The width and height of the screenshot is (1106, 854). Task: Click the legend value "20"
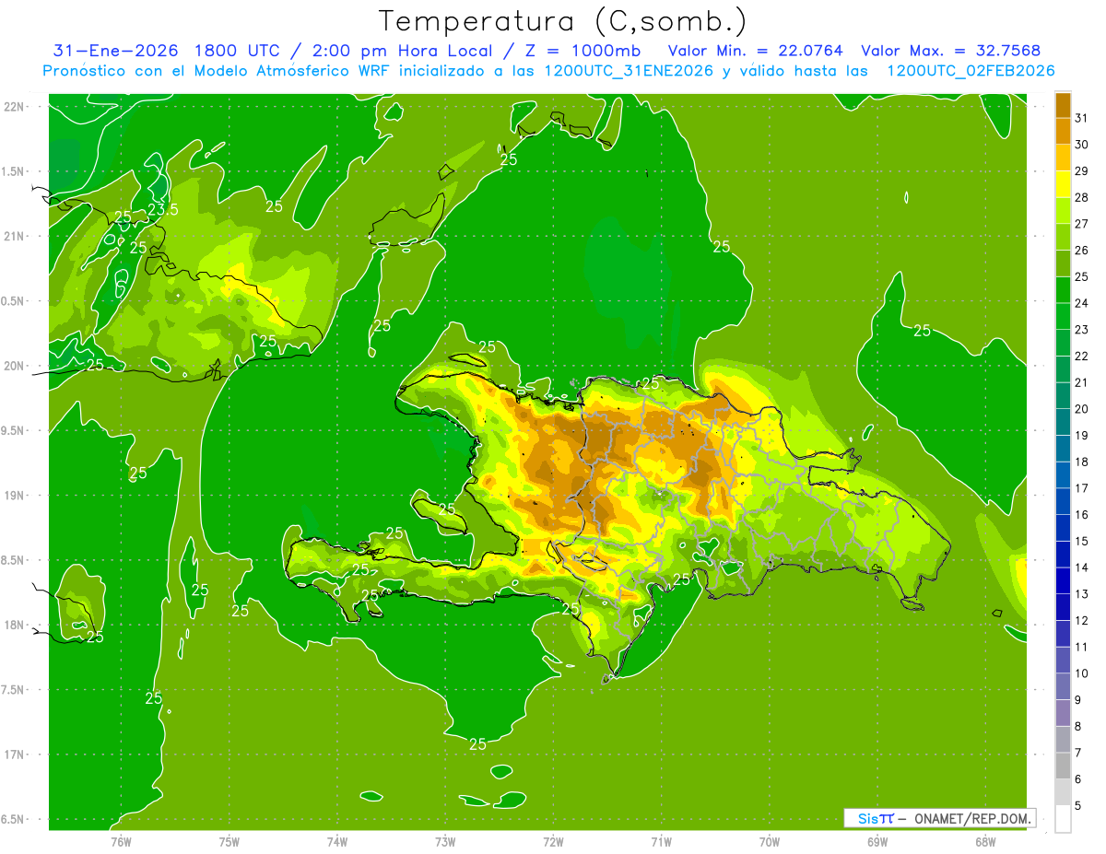1081,409
